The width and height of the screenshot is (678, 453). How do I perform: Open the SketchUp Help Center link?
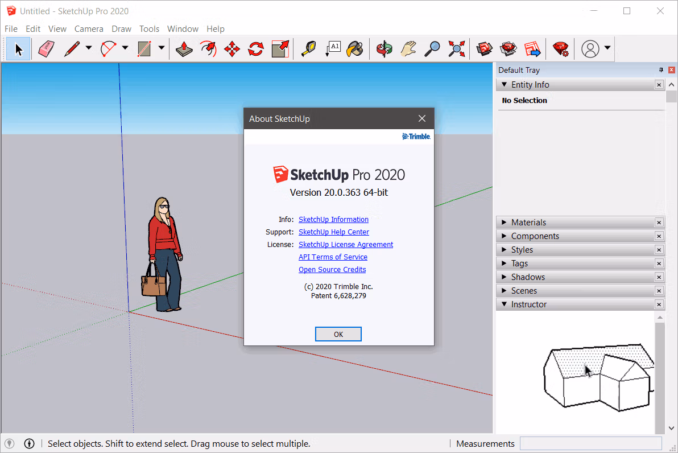334,232
